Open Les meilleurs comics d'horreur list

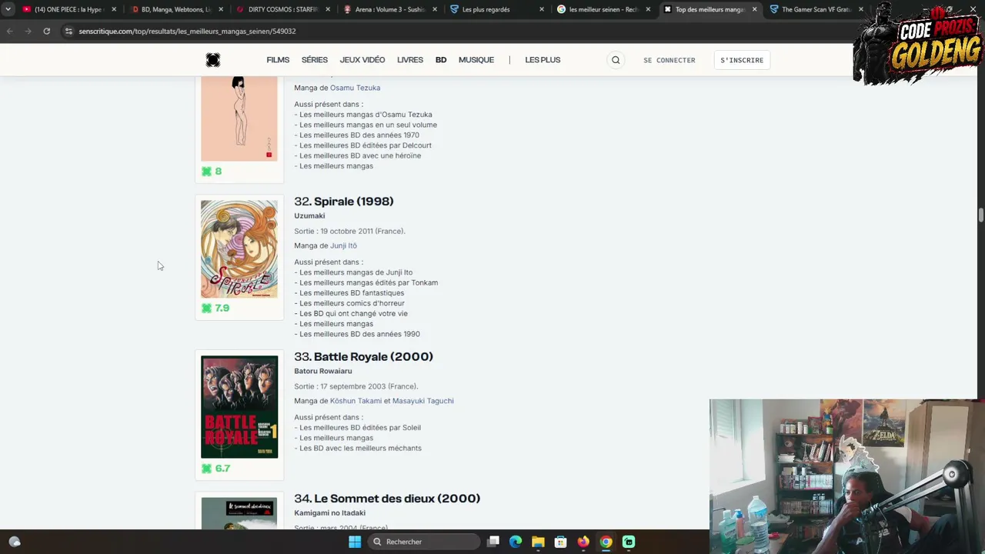[352, 303]
